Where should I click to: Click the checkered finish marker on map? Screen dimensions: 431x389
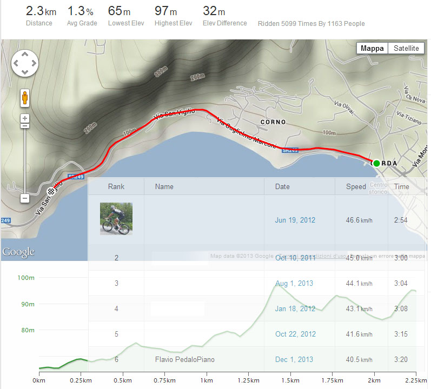click(52, 190)
